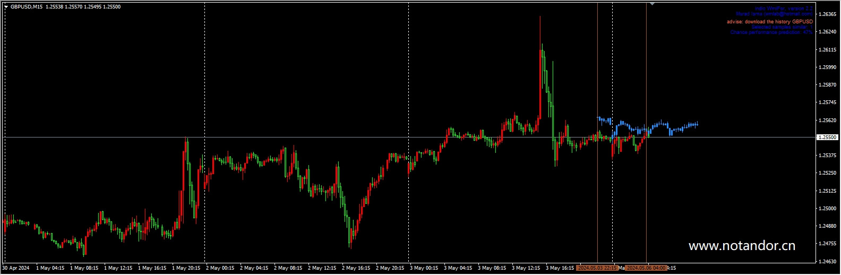
Task: Click the 1.25745 price scale label
Action: 828,102
